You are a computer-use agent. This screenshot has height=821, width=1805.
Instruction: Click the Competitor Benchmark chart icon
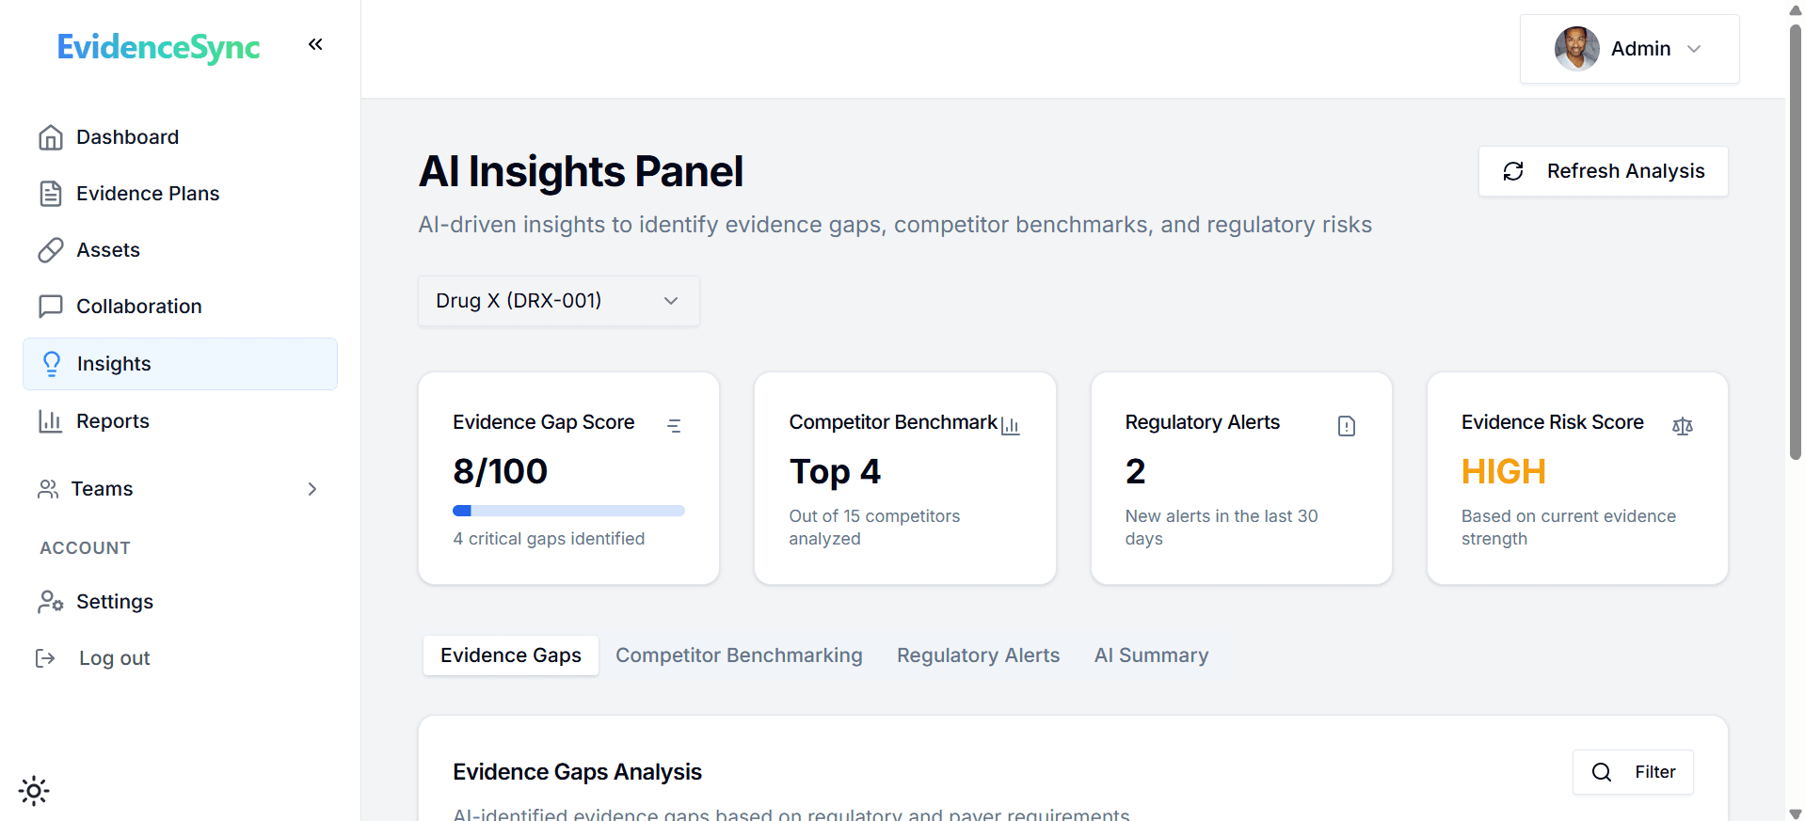pos(1011,426)
